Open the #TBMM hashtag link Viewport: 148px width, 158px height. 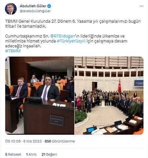[x=13, y=51]
